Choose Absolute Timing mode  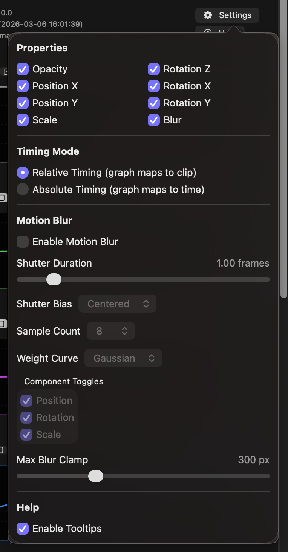click(23, 190)
